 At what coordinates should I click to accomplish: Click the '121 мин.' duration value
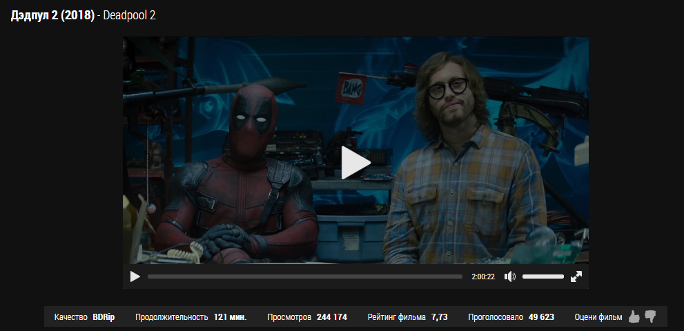coord(230,317)
